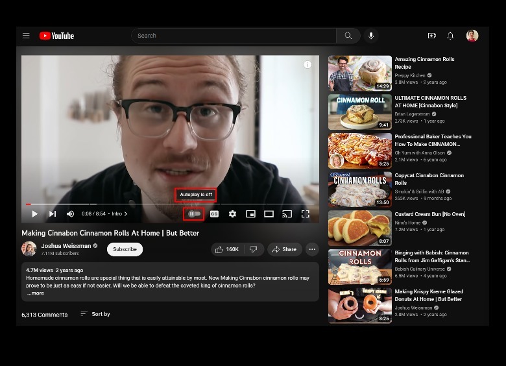Screen dimensions: 506x366
Task: Open ULTIMATE CINNAMON ROLLS AT HOME title
Action: (430, 102)
